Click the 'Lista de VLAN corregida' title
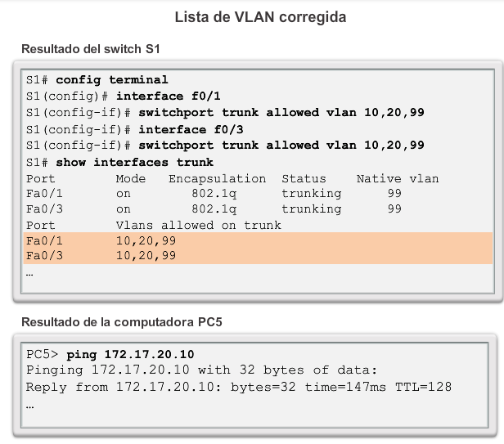 click(260, 17)
